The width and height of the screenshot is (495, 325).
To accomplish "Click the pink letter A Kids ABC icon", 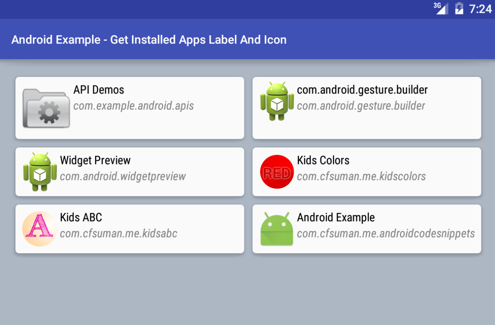I will pyautogui.click(x=39, y=229).
